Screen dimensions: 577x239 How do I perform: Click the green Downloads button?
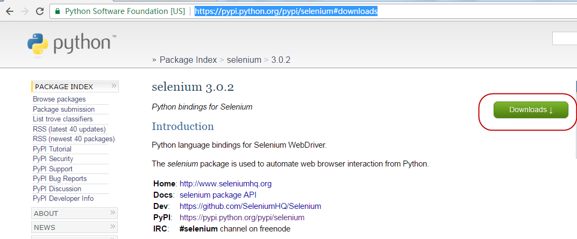point(531,110)
